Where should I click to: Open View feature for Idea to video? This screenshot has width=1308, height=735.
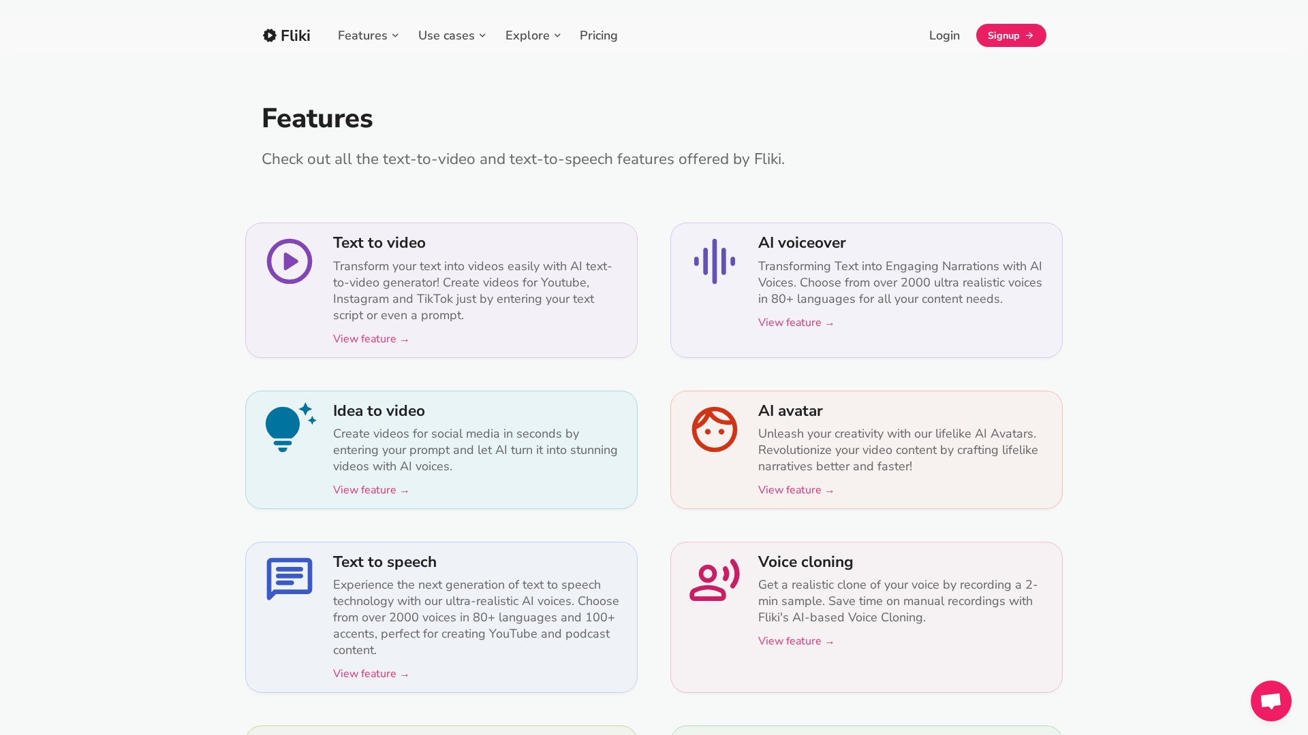click(371, 489)
